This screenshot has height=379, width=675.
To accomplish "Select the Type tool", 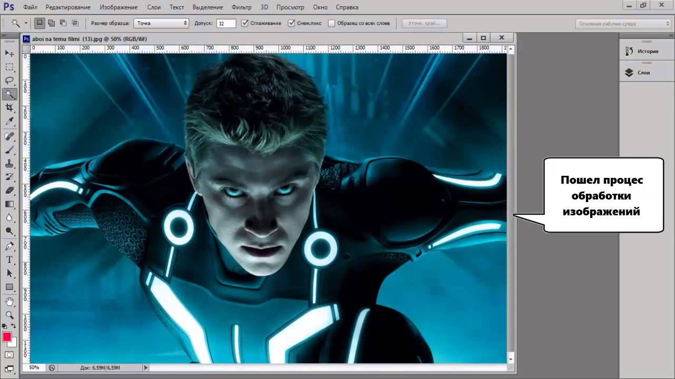I will (x=9, y=260).
